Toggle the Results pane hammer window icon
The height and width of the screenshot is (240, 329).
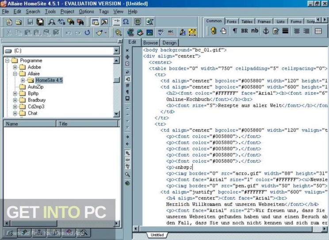(x=104, y=22)
